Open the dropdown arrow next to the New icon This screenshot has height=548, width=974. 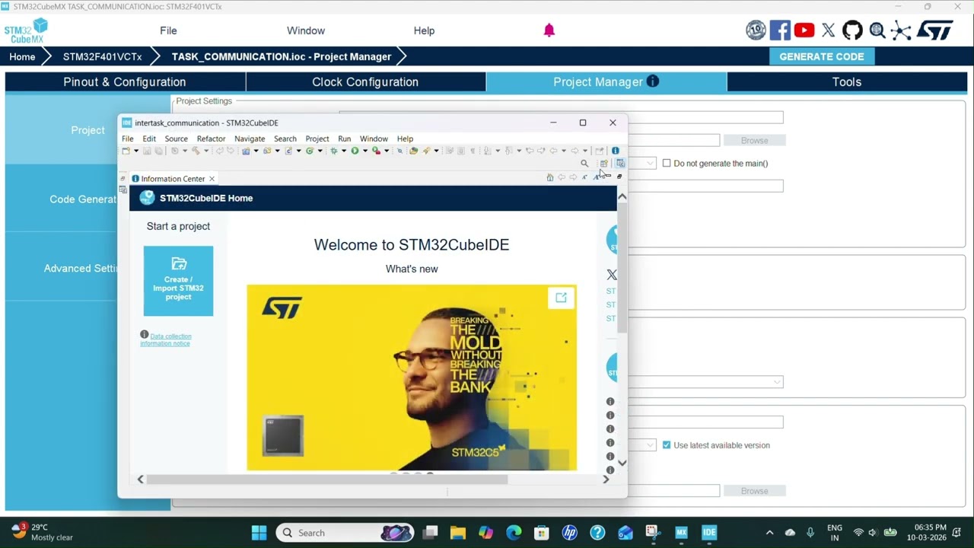pos(136,151)
